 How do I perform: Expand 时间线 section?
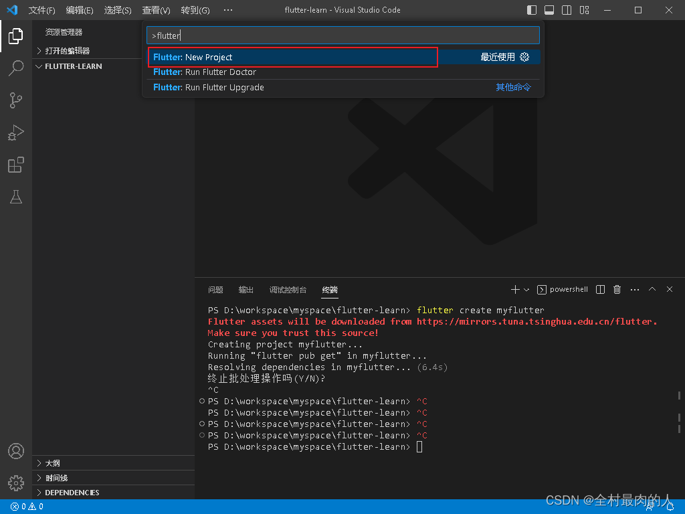[114, 478]
